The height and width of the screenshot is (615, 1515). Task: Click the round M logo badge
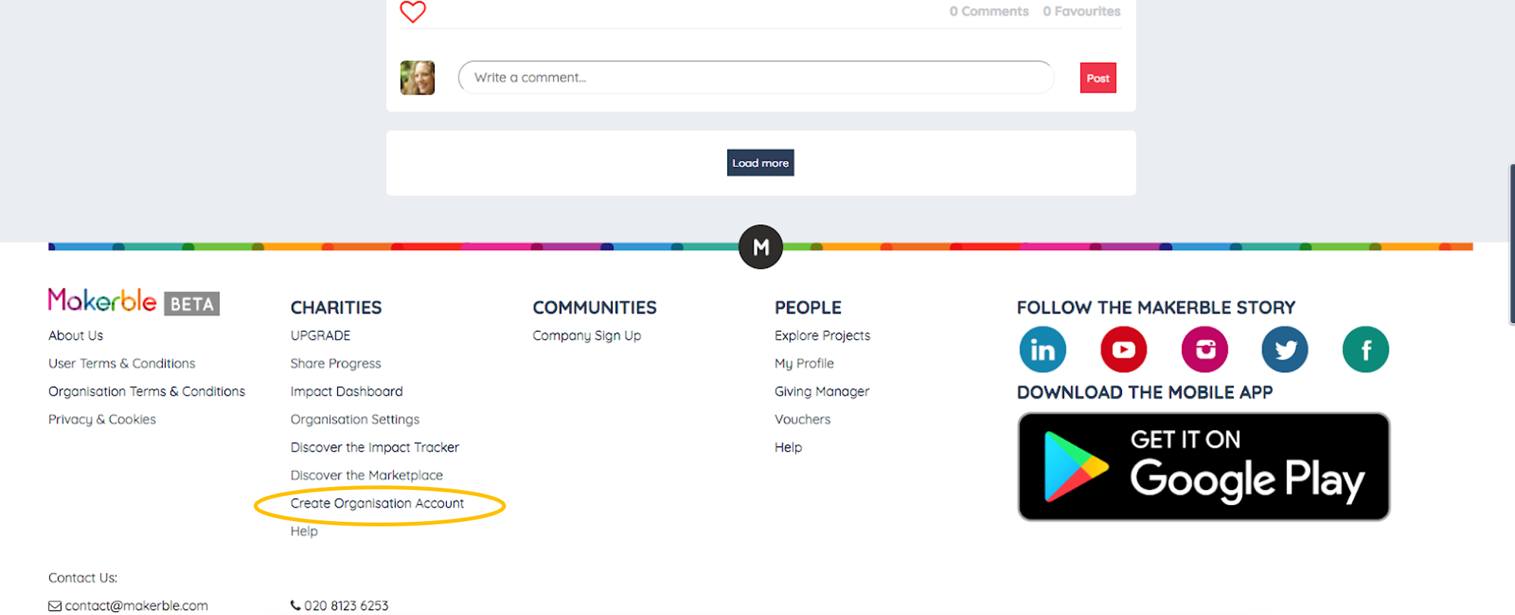click(x=761, y=247)
